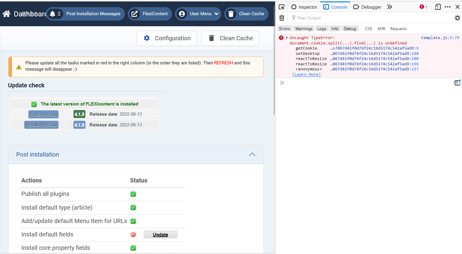The width and height of the screenshot is (462, 254).
Task: Click the warning triangle icon in alert
Action: (x=19, y=67)
